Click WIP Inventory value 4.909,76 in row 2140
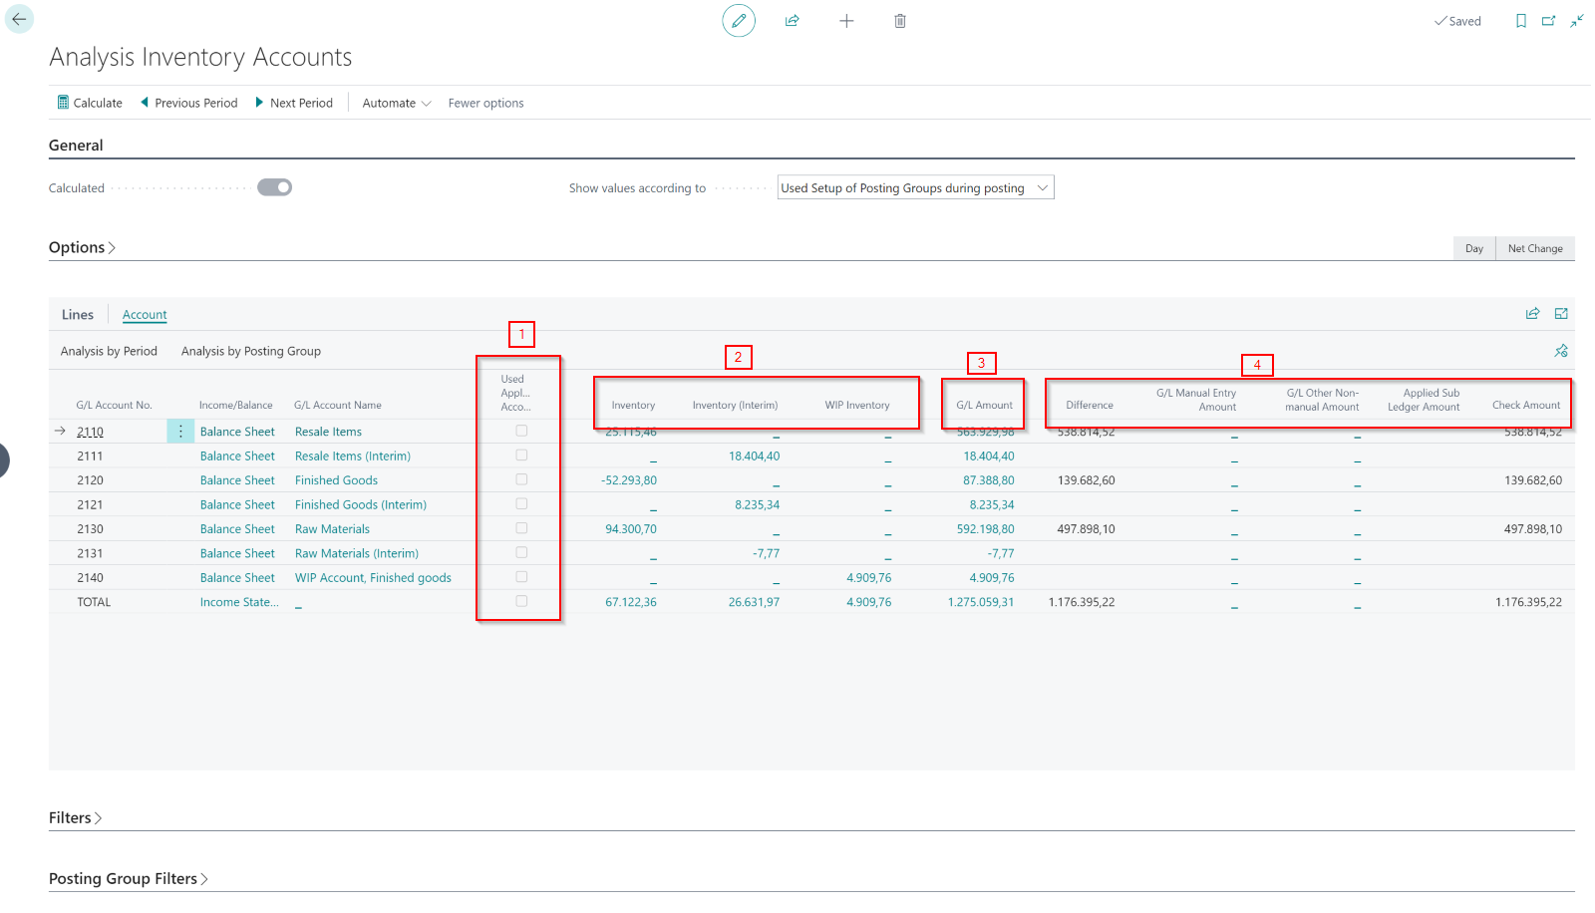The height and width of the screenshot is (913, 1595). (869, 578)
